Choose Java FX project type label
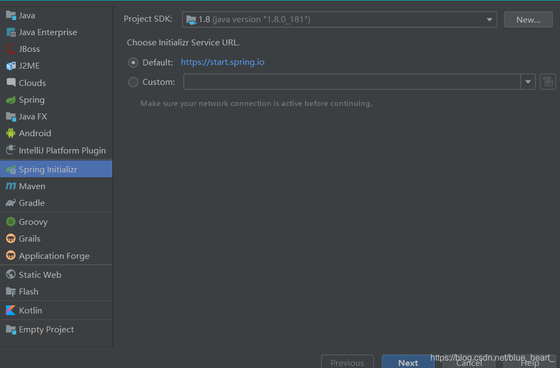 tap(33, 117)
